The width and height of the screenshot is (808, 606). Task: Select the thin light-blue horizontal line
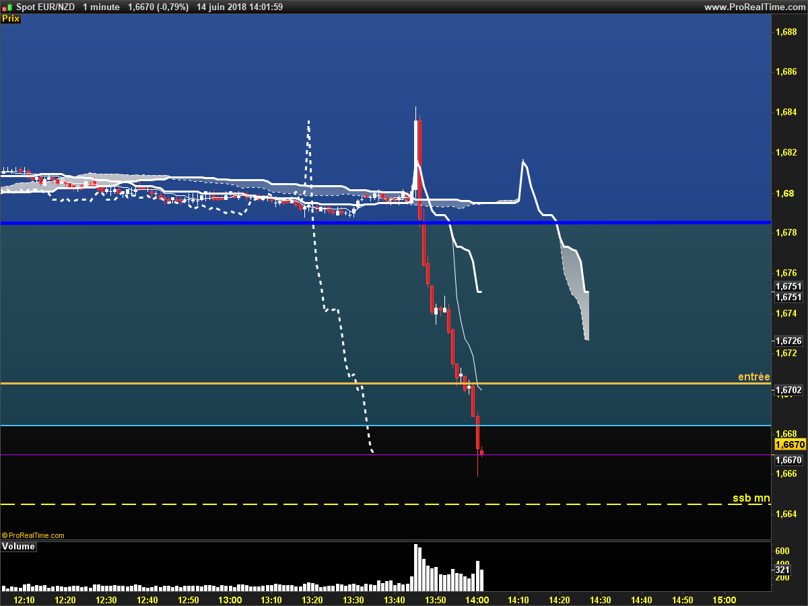(x=385, y=426)
